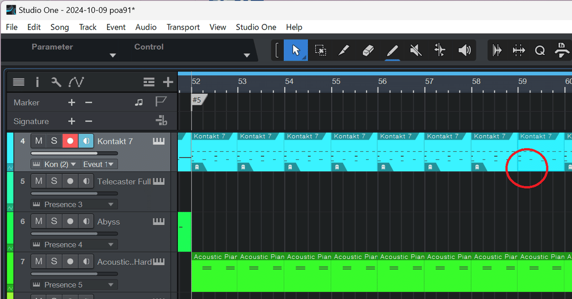Choose the Listen (speaker) tool
572x299 pixels.
pos(464,50)
